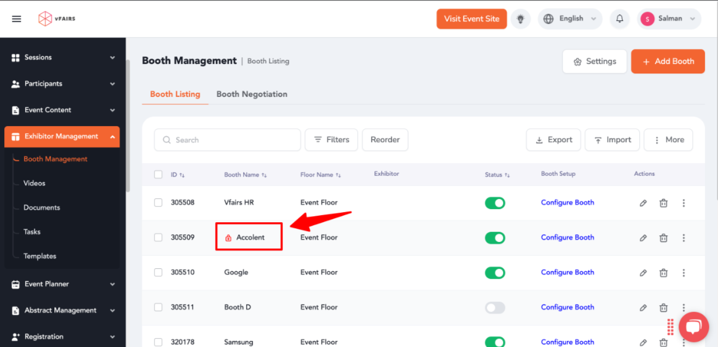Open Configure Booth link for Accolent
Viewport: 718px width, 347px height.
click(567, 238)
